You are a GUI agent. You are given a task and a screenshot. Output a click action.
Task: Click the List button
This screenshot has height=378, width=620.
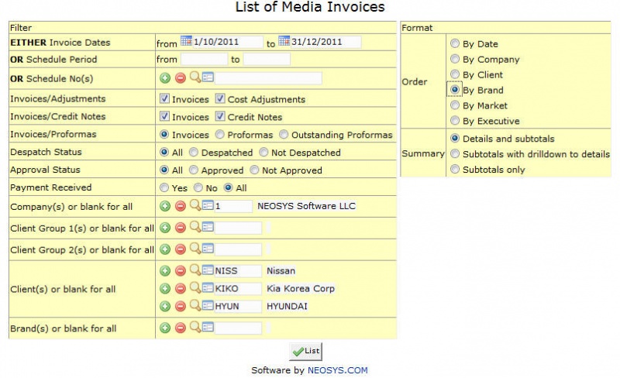pyautogui.click(x=305, y=351)
